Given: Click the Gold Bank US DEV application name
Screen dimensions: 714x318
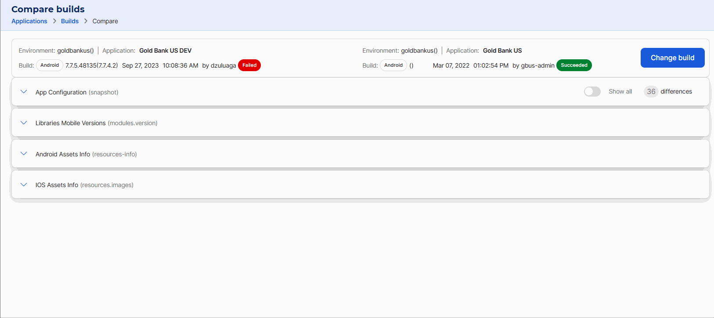Looking at the screenshot, I should click(165, 51).
